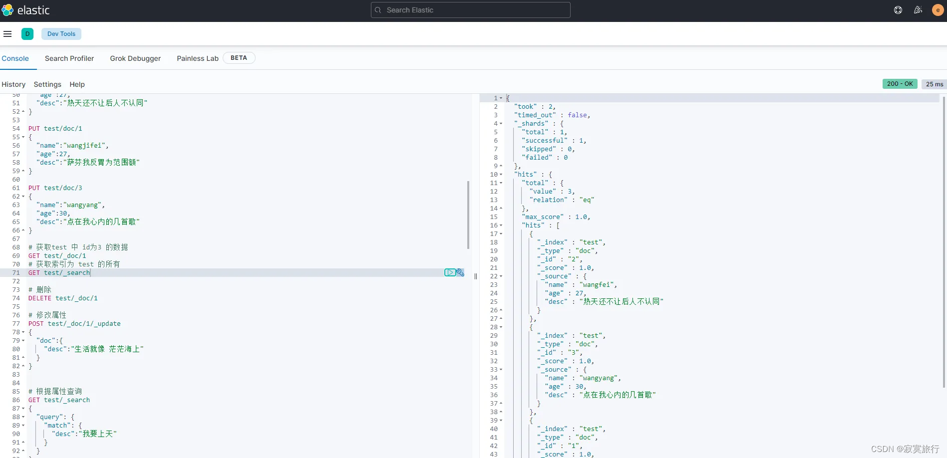Click the 'PUT test/doc/1' line
The image size is (947, 458).
click(x=55, y=128)
